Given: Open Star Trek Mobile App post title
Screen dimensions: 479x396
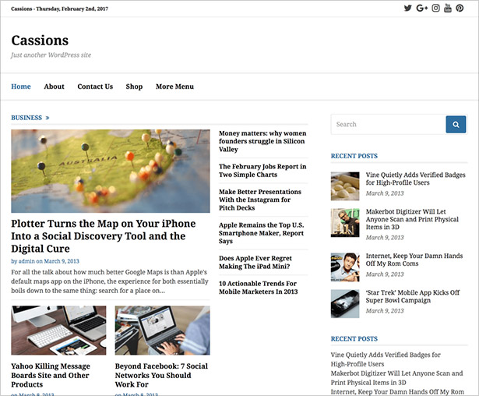Looking at the screenshot, I should click(x=413, y=296).
